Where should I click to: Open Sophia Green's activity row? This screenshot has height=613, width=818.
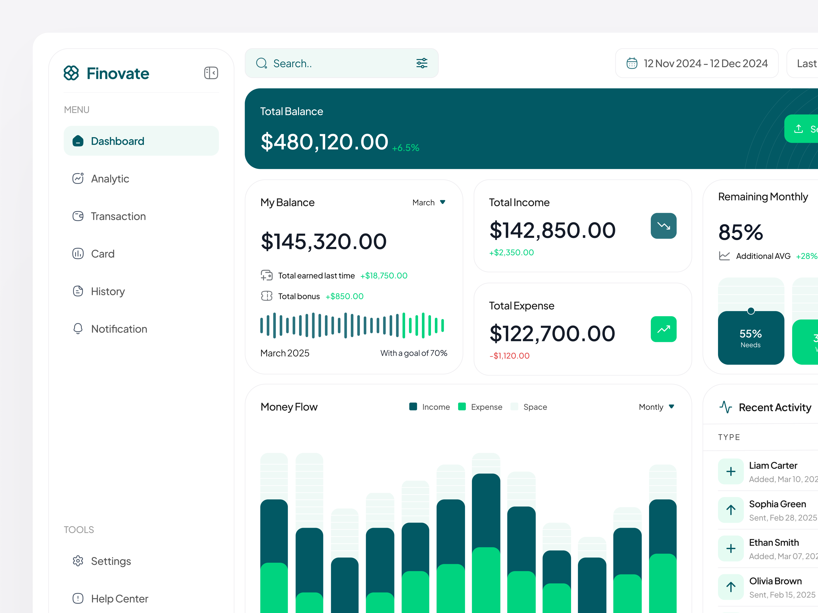point(768,510)
